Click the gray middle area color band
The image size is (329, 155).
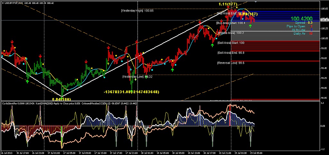pyautogui.click(x=275, y=31)
